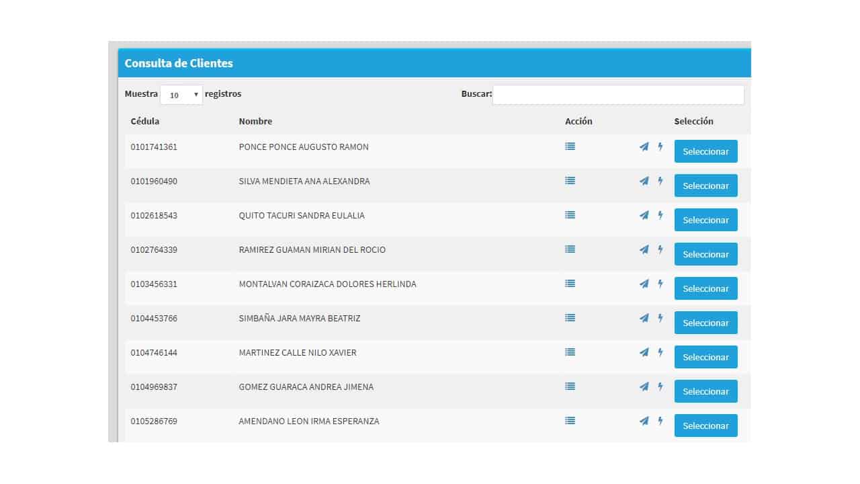Screen dimensions: 860x484
Task: Click cédula number 0104453766
Action: (x=154, y=318)
